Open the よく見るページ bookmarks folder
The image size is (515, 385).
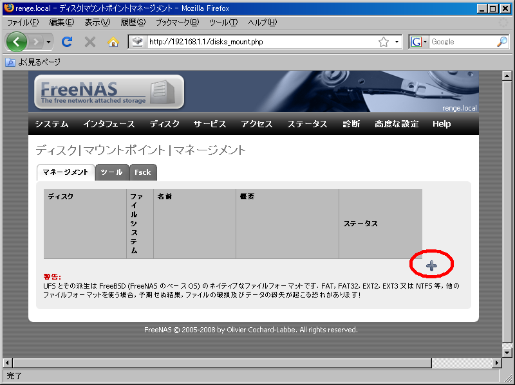33,62
